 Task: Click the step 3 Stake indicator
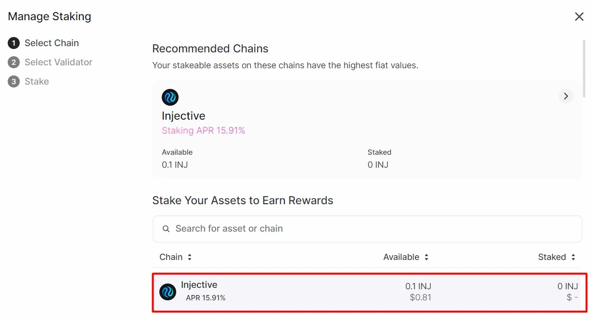(x=13, y=81)
